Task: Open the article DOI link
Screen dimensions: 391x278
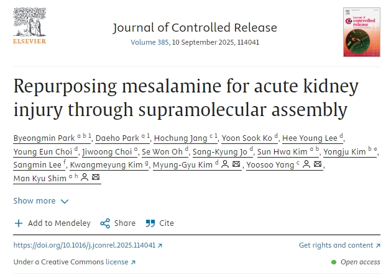Action: tap(85, 246)
